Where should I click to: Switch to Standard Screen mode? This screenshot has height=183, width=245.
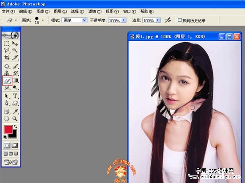coord(6,154)
